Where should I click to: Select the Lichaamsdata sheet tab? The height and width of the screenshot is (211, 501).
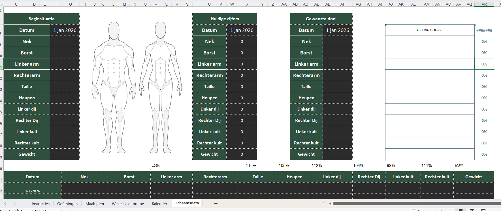(187, 203)
